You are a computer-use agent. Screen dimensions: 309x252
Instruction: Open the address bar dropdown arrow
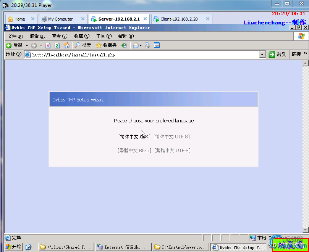pos(262,55)
